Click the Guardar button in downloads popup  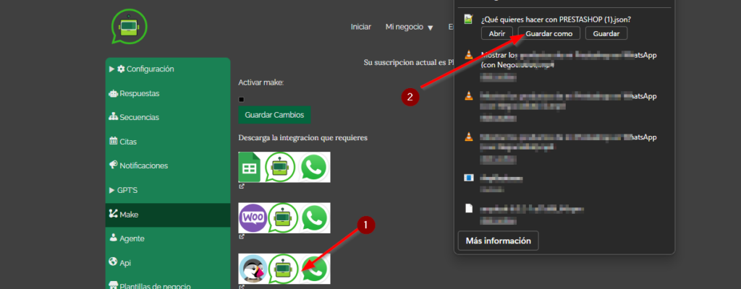pyautogui.click(x=606, y=33)
